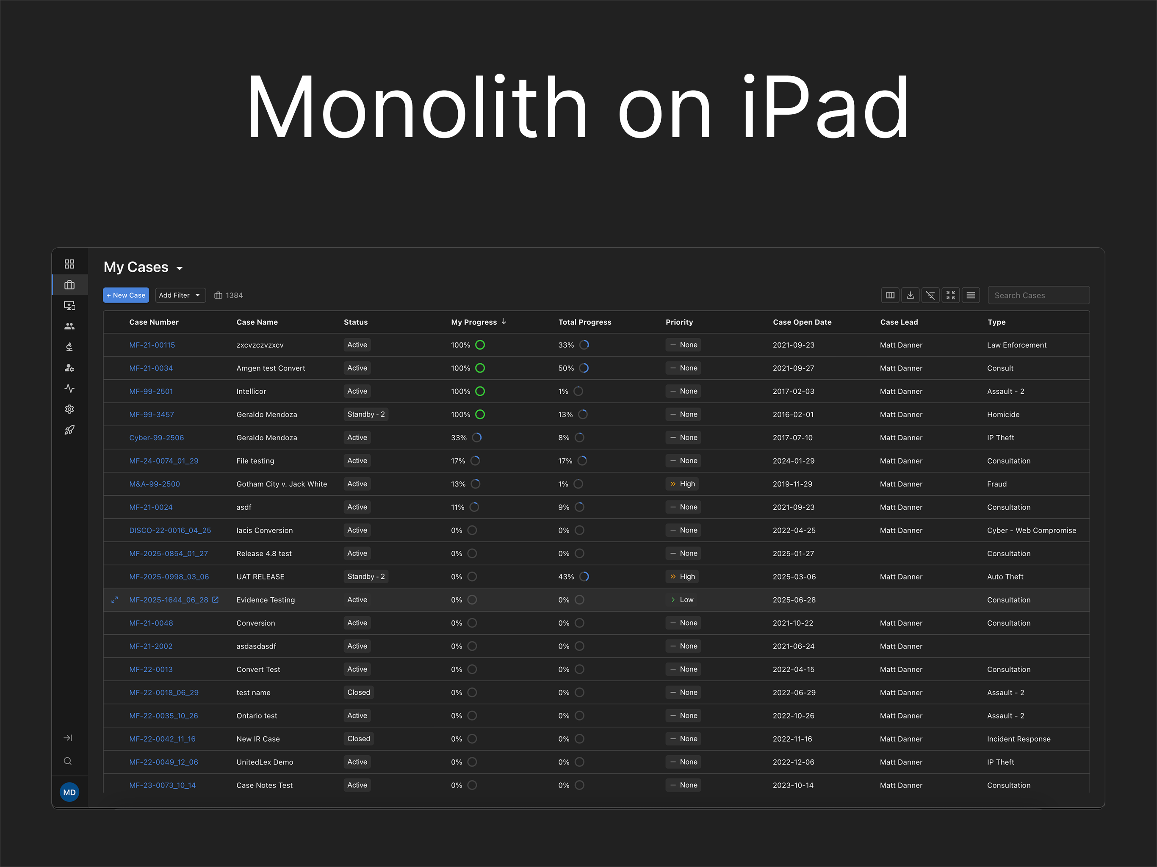Open the microscope forensics icon in sidebar
1157x867 pixels.
click(x=69, y=347)
